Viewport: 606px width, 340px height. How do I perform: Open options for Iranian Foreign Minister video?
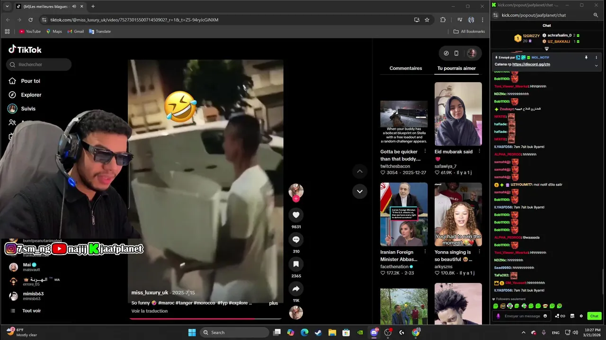(x=425, y=252)
